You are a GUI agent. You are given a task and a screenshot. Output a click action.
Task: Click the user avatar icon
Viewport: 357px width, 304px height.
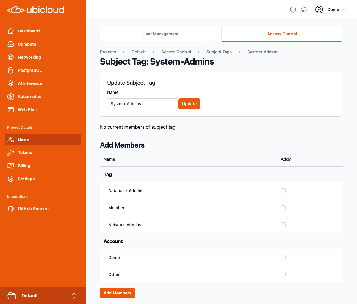point(319,10)
